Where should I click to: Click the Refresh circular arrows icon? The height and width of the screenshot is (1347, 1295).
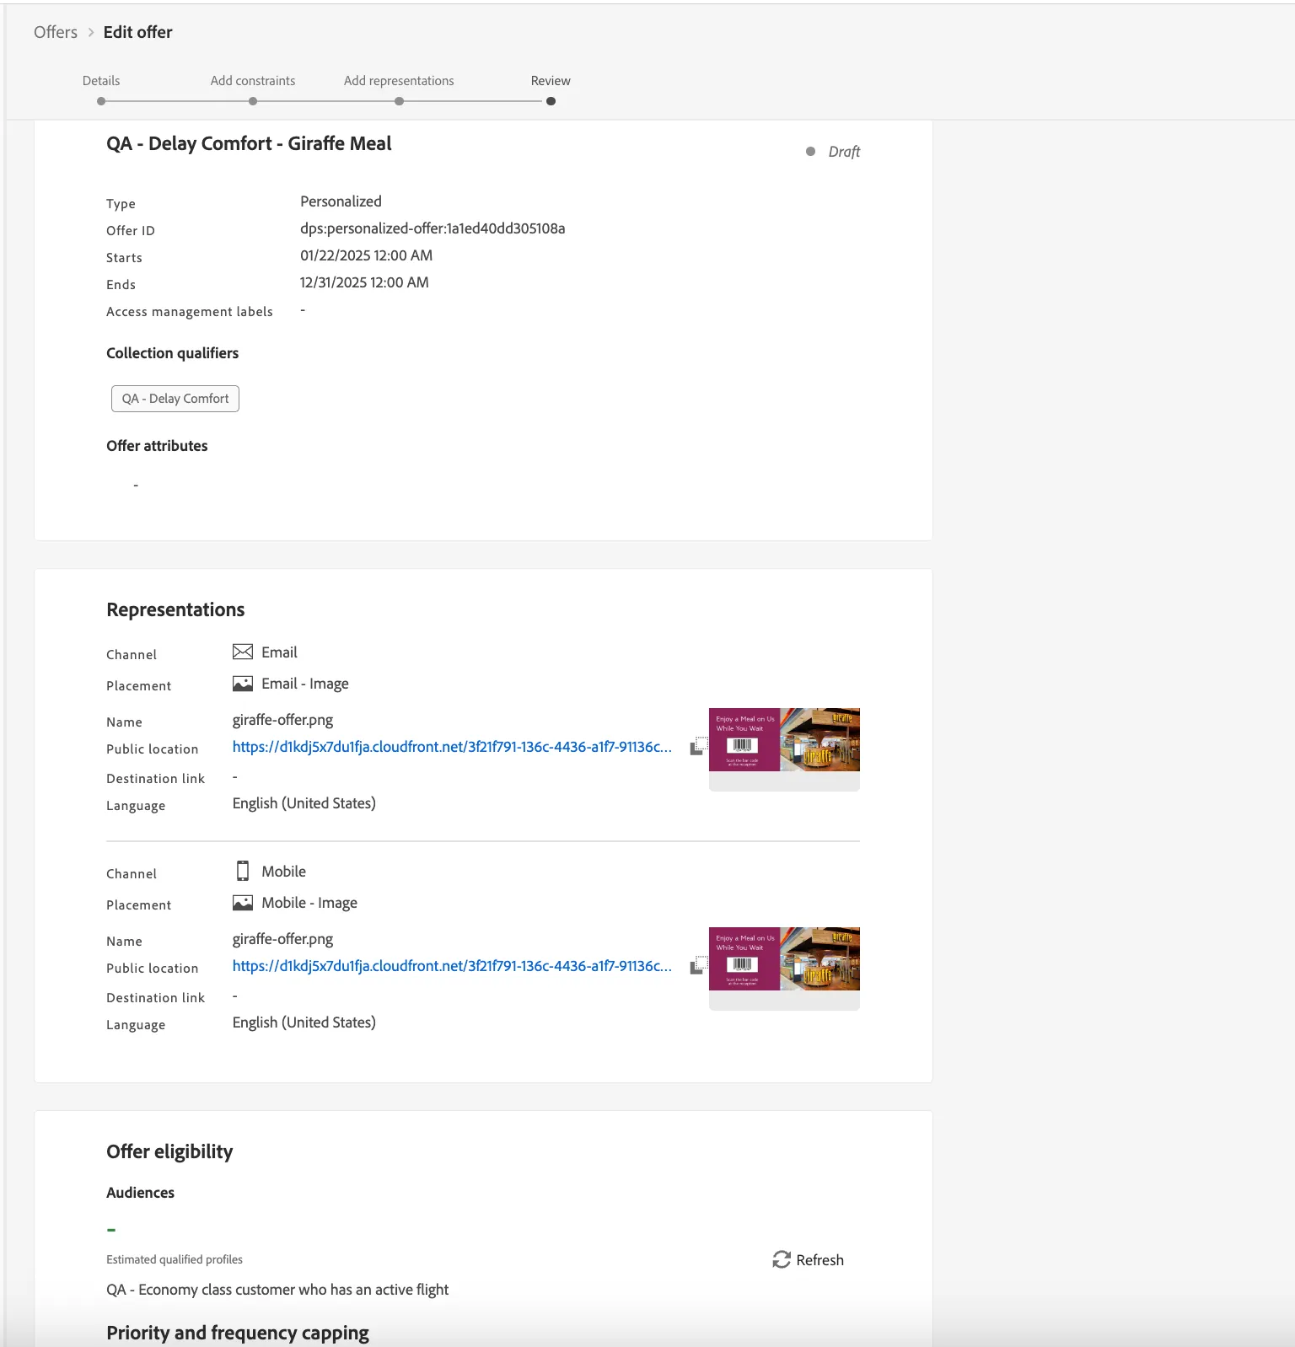pyautogui.click(x=782, y=1259)
